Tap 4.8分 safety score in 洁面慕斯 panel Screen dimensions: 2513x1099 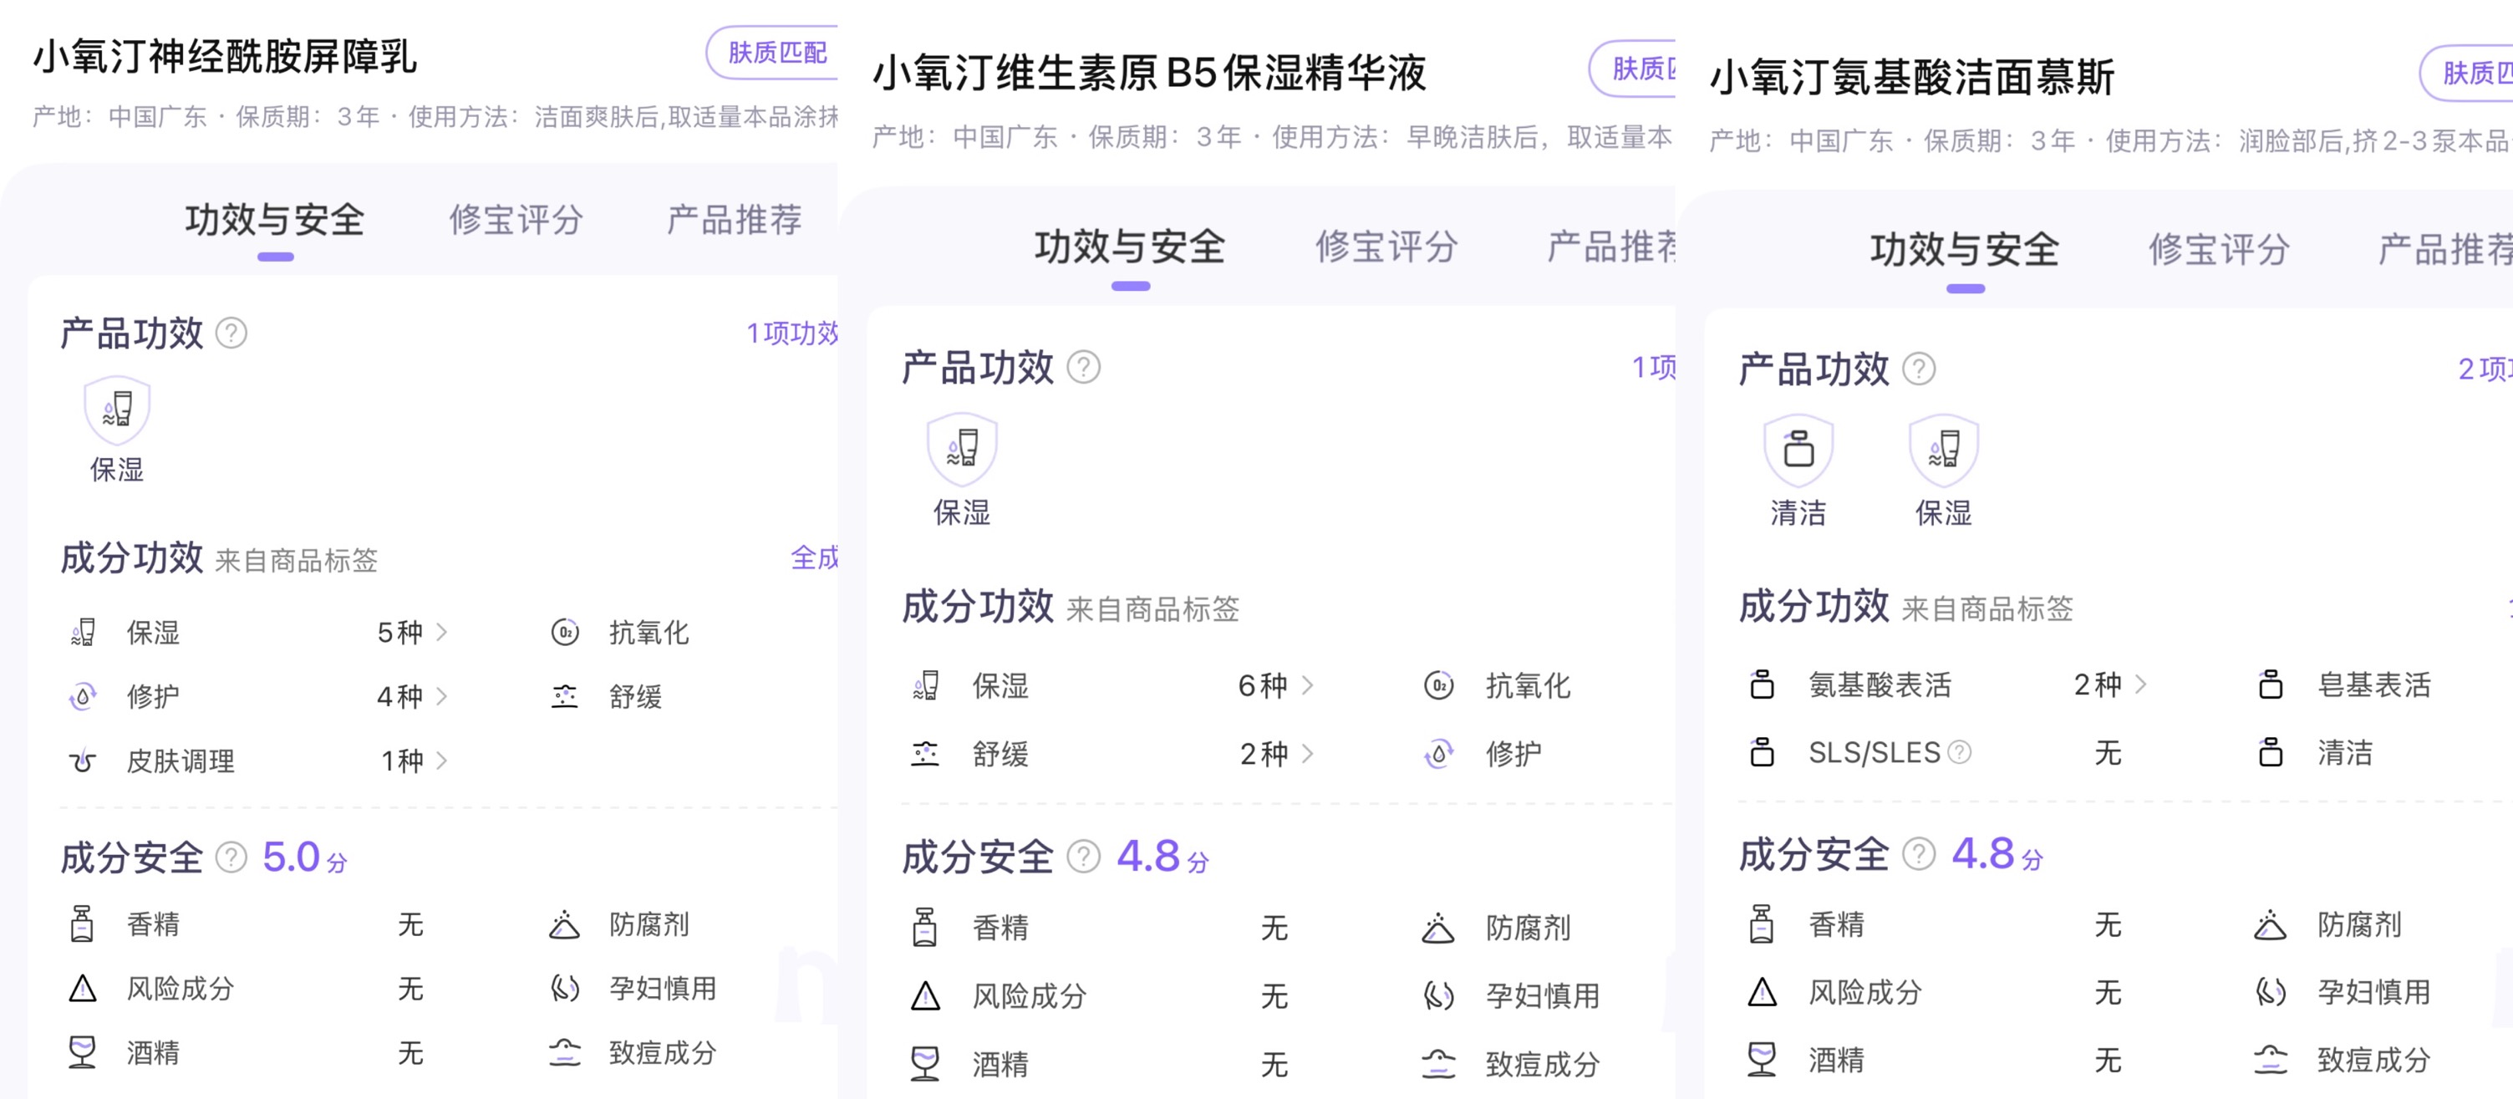[1996, 854]
